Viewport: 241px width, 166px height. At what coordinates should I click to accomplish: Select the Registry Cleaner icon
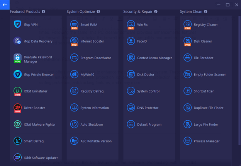click(x=187, y=24)
